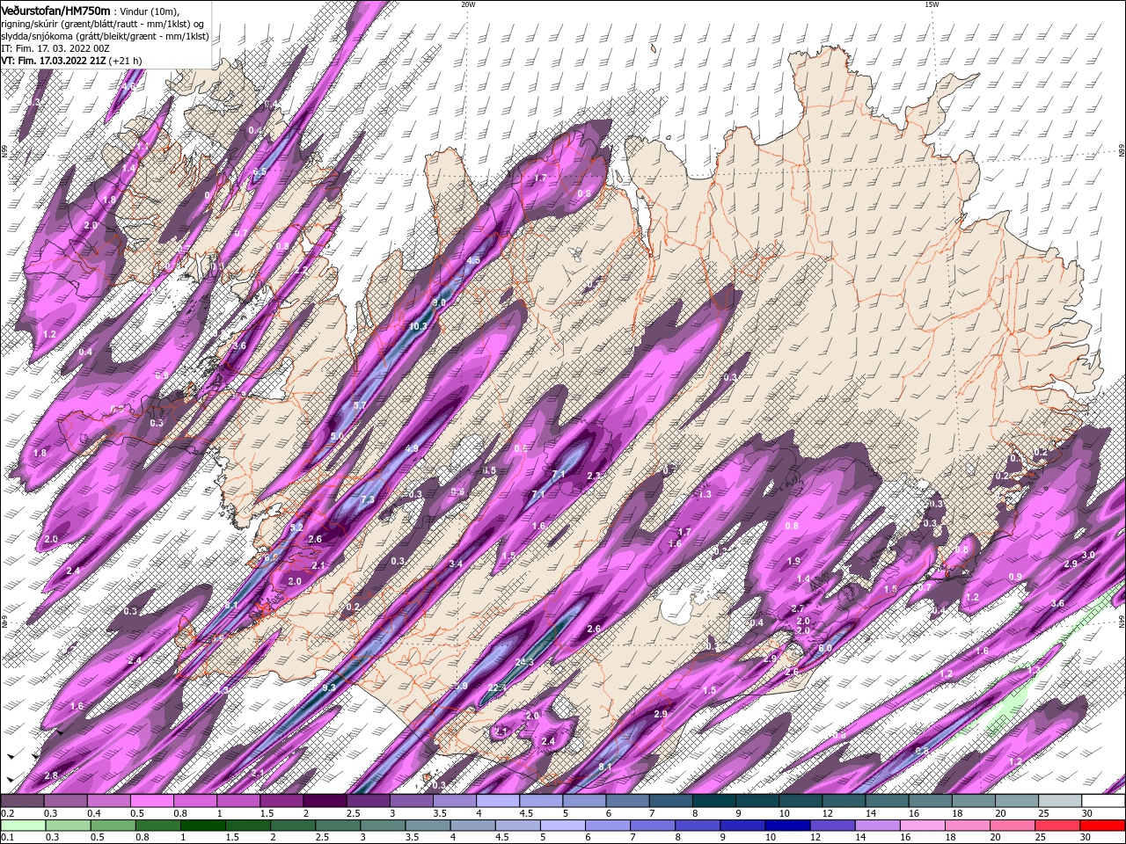Click the red swatch ending the lower legend
Screen dimensions: 1126x844
(1103, 826)
